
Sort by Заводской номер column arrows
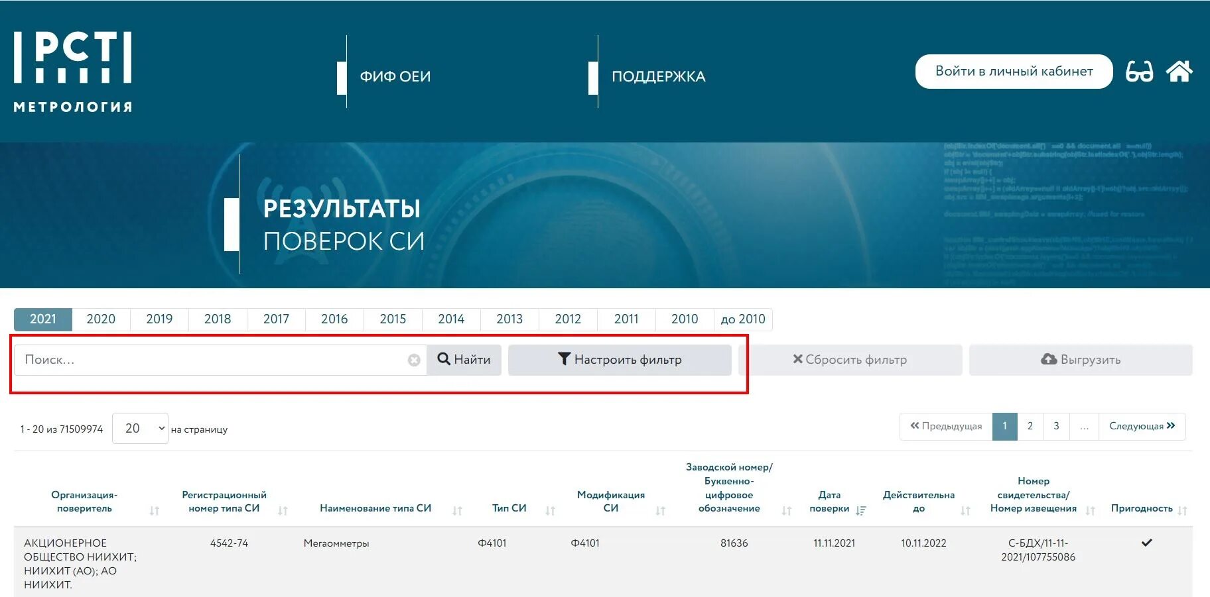click(x=787, y=510)
